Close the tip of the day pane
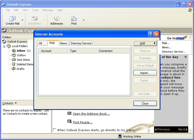The image size is (194, 140). pyautogui.click(x=186, y=57)
